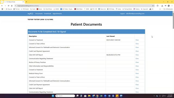The image size is (174, 98).
Task: Open the All Bookmarks folder
Action: pos(168,9)
